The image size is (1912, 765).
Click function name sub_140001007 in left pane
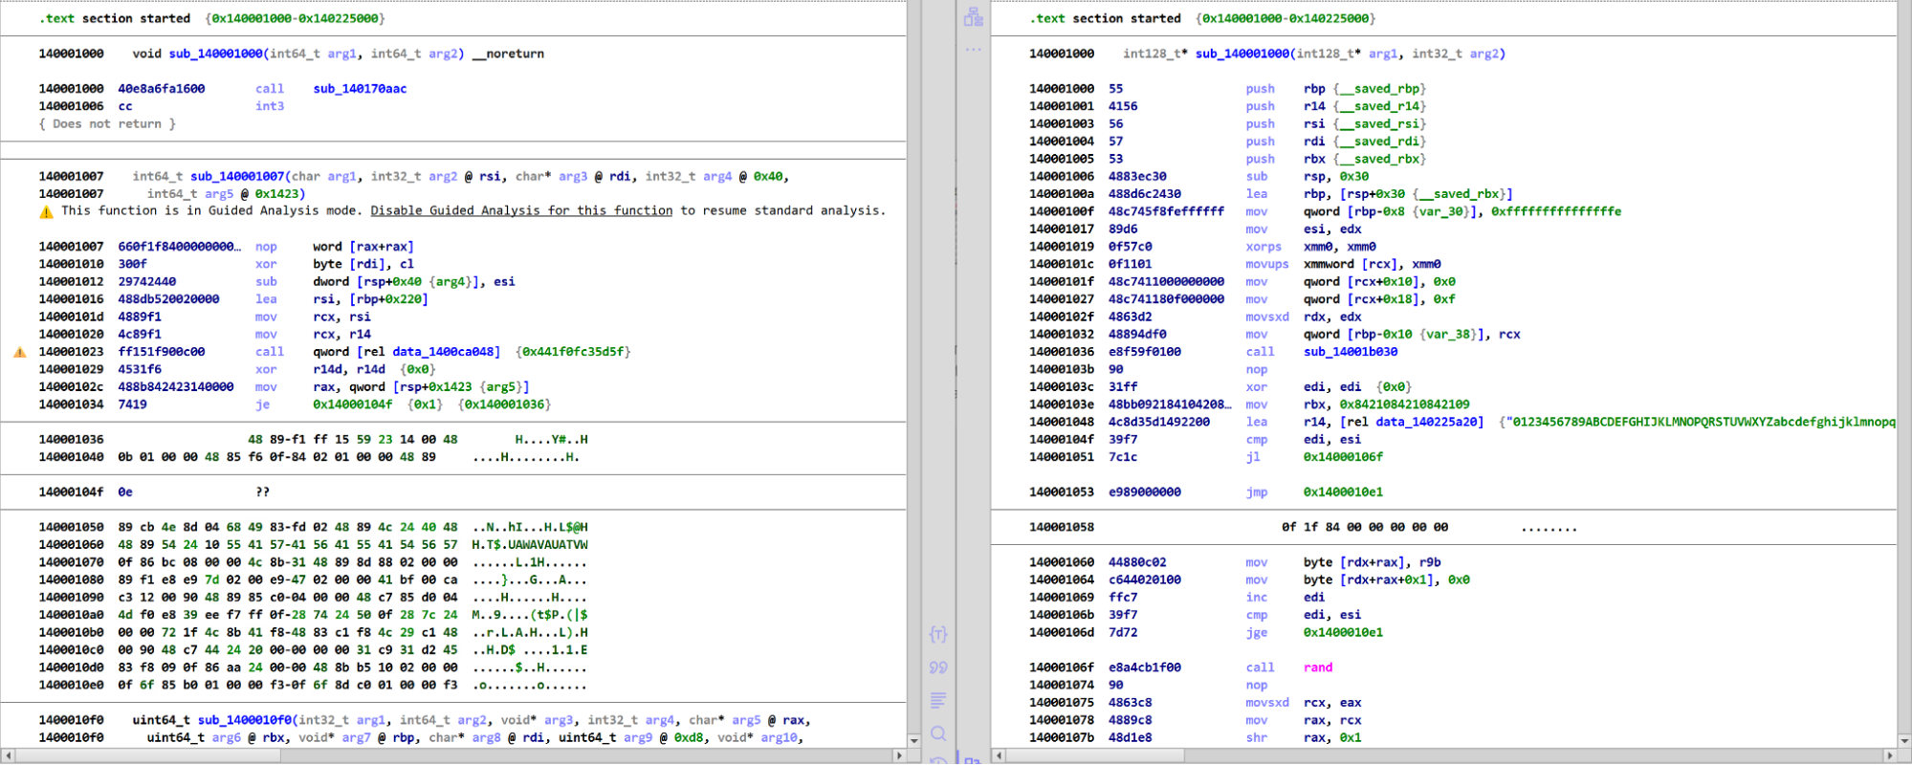click(x=237, y=176)
